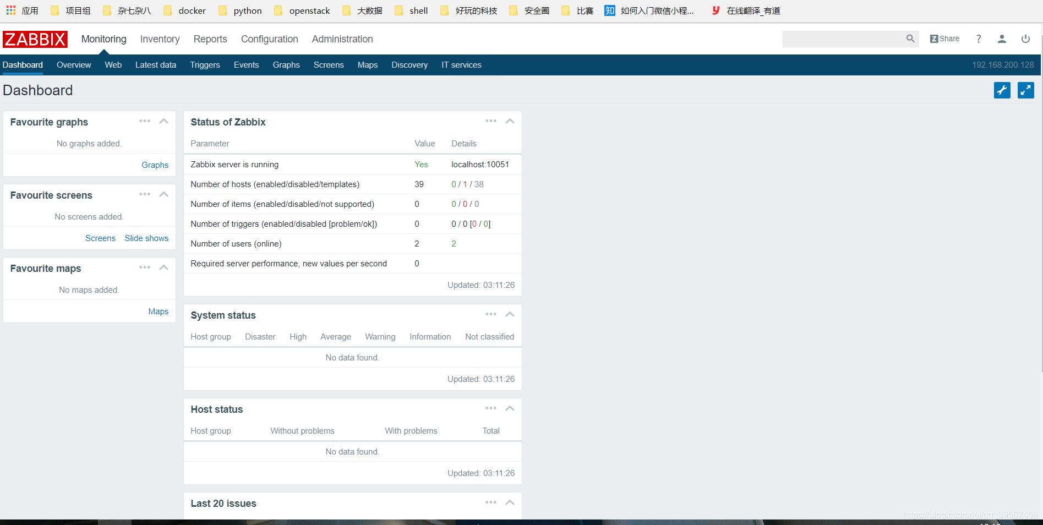Viewport: 1043px width, 525px height.
Task: Collapse the Status of Zabbix widget
Action: point(510,121)
